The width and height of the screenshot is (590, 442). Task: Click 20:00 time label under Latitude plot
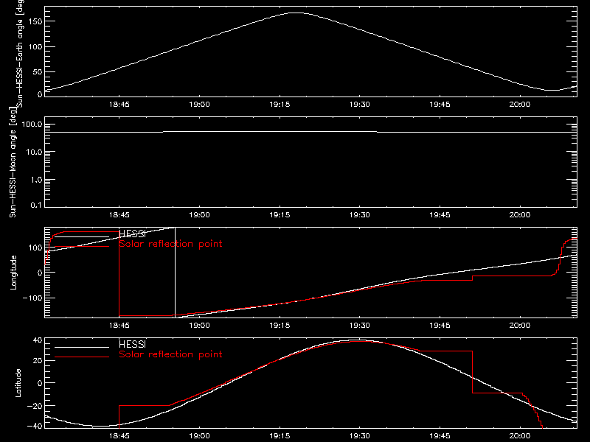pos(520,435)
